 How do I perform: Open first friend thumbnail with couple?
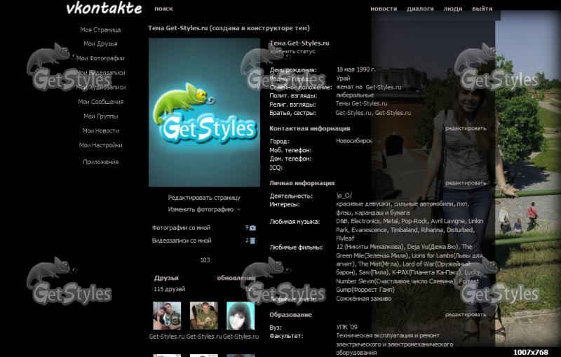[x=167, y=316]
